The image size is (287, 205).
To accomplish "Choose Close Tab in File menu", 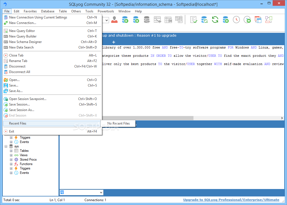I will (52, 55).
